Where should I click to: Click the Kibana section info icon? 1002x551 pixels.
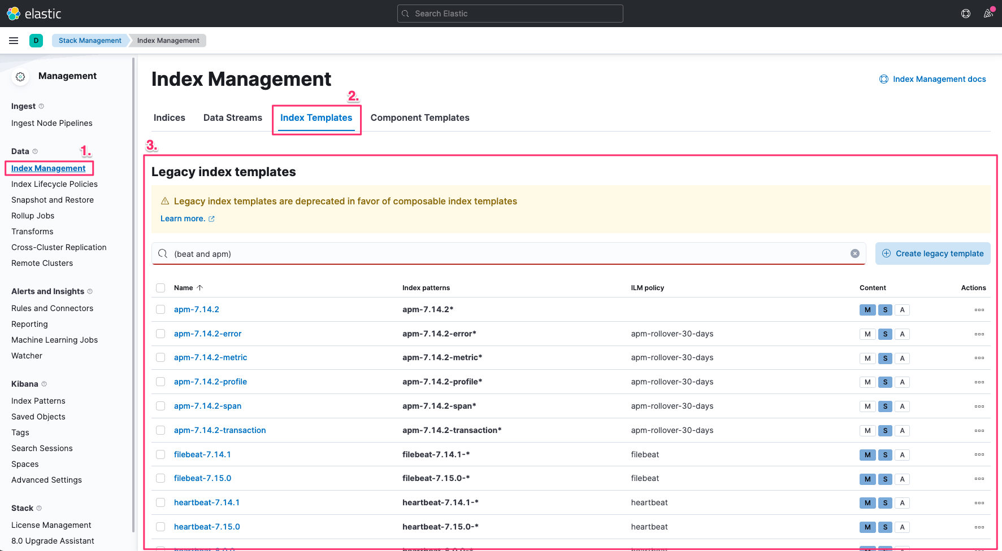pos(44,384)
